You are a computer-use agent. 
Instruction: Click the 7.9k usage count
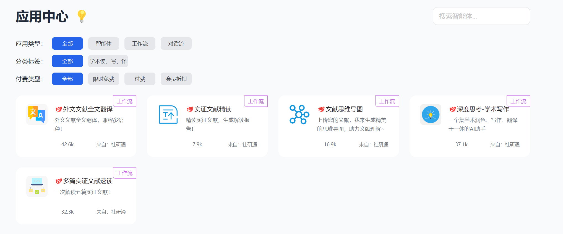197,145
